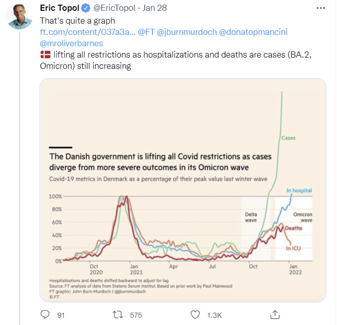Click the @jburnmurdoch mention in tweet
The width and height of the screenshot is (337, 325).
187,32
